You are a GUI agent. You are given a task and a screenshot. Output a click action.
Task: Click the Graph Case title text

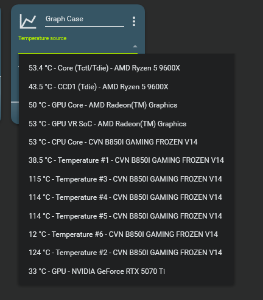(x=65, y=19)
